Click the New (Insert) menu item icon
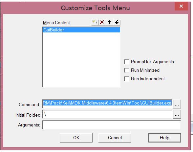193x152 pixels. [95, 22]
